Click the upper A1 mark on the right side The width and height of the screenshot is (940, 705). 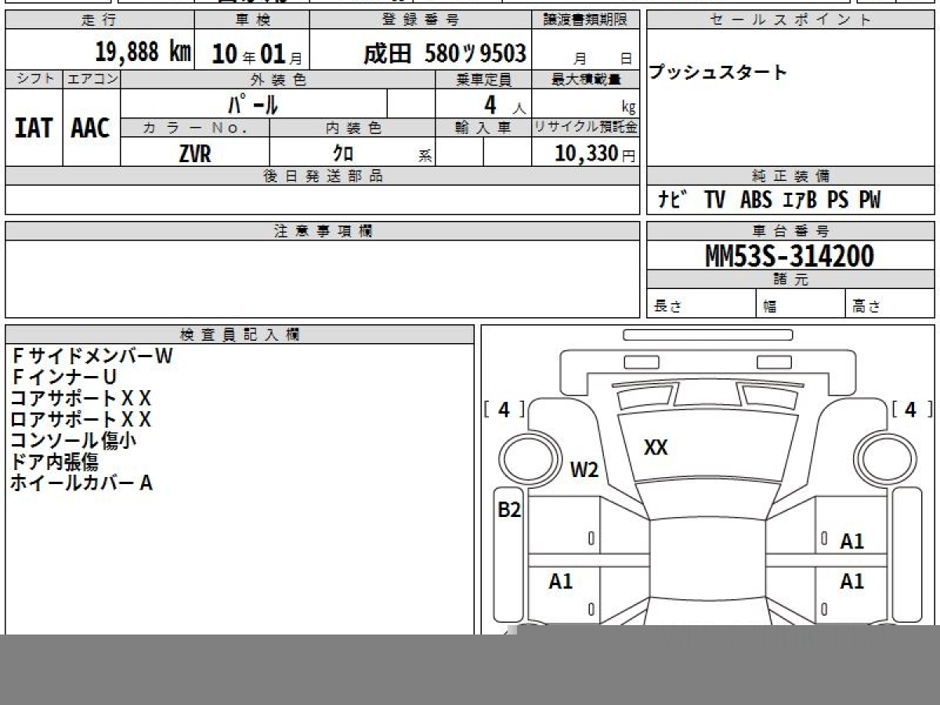point(851,541)
